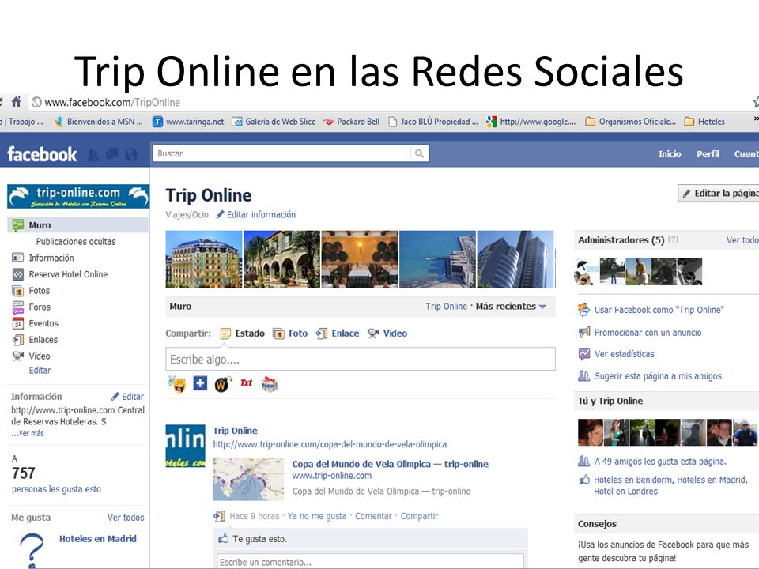
Task: Click the black W bomb app icon
Action: 223,384
